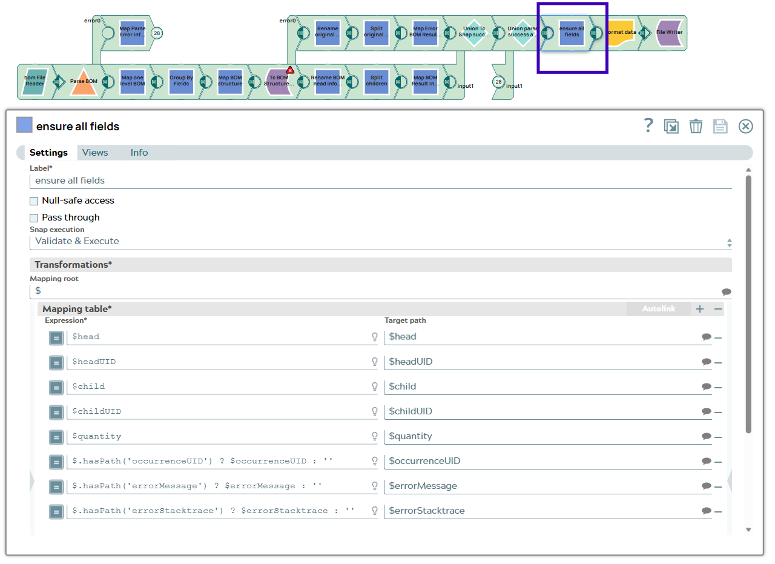Select the Map BOM structure snap
Screen dimensions: 775x564
pos(230,81)
